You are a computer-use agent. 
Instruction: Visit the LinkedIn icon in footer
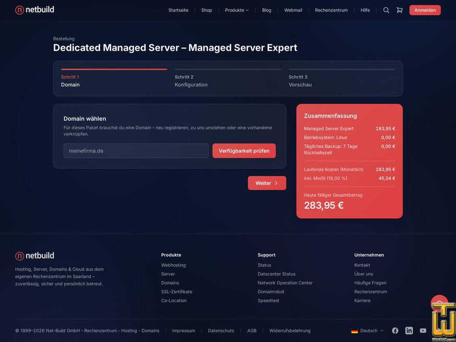[x=409, y=330]
